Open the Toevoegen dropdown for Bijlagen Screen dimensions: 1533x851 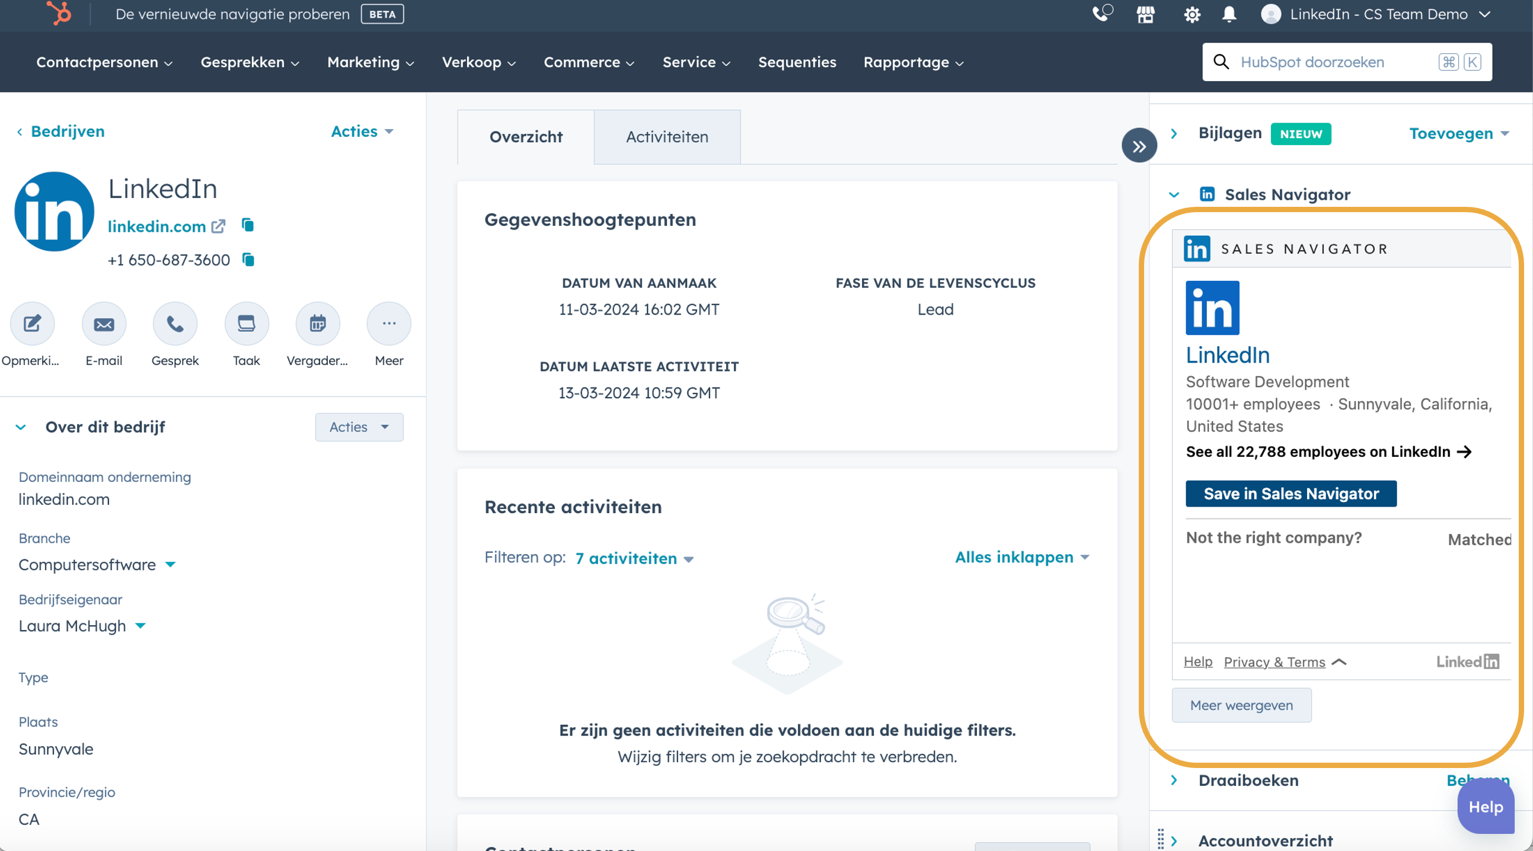[1459, 133]
